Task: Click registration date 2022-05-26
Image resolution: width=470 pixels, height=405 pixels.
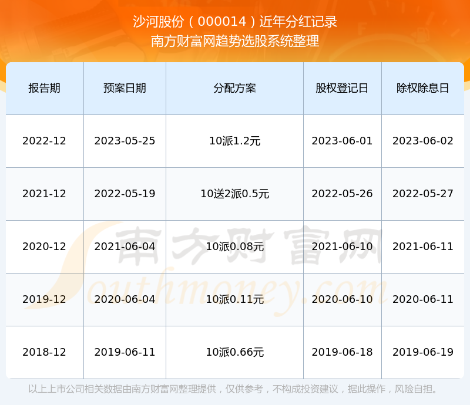Action: (x=342, y=194)
